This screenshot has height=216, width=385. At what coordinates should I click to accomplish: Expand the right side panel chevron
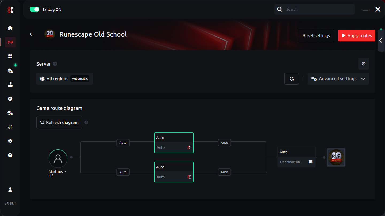click(x=381, y=41)
